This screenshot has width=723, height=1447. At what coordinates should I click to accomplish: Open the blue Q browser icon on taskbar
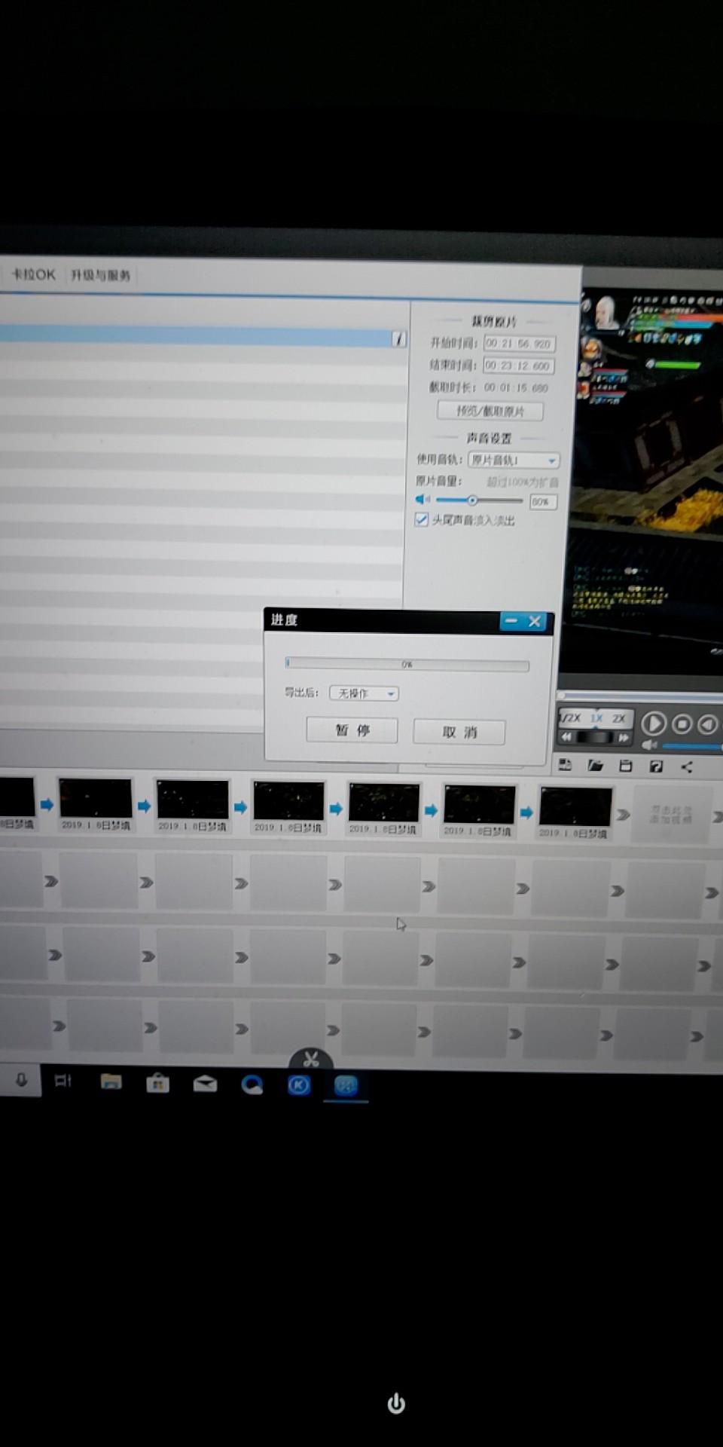252,1084
